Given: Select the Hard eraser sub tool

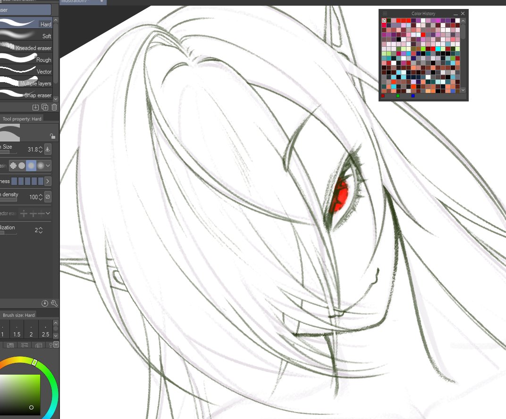Looking at the screenshot, I should 26,24.
